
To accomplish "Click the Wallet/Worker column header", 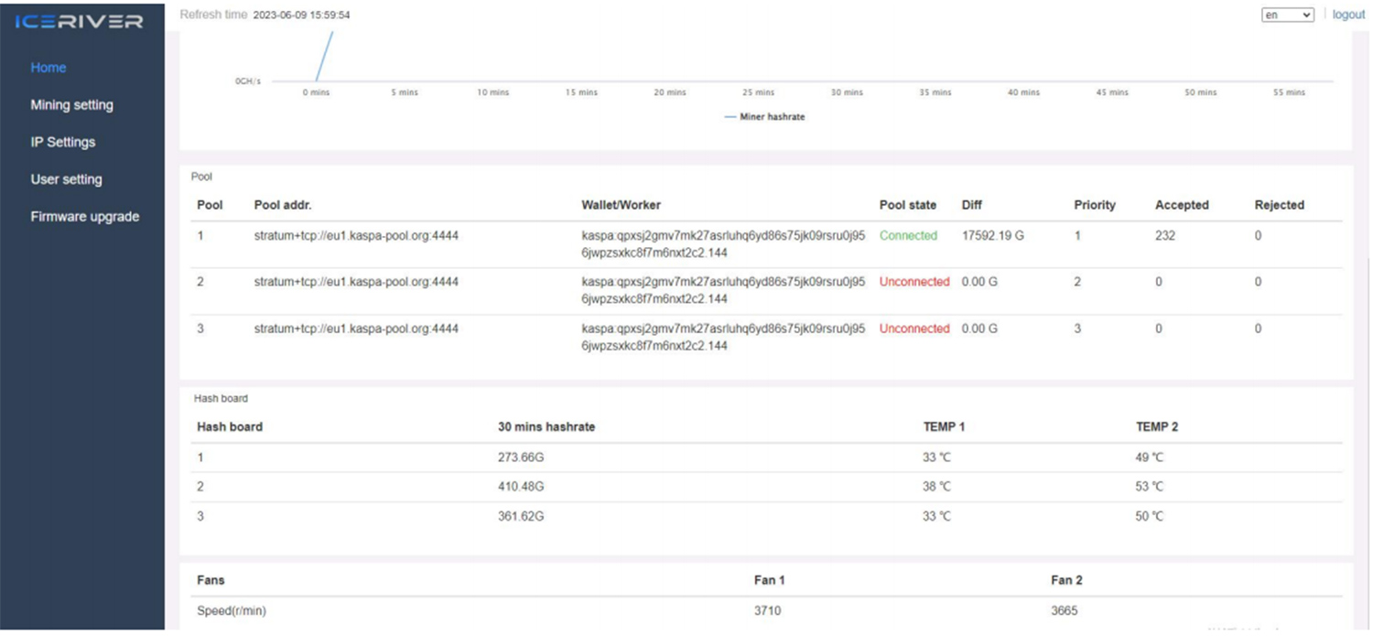I will coord(621,205).
